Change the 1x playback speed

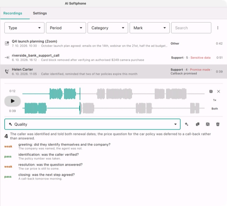(215, 100)
